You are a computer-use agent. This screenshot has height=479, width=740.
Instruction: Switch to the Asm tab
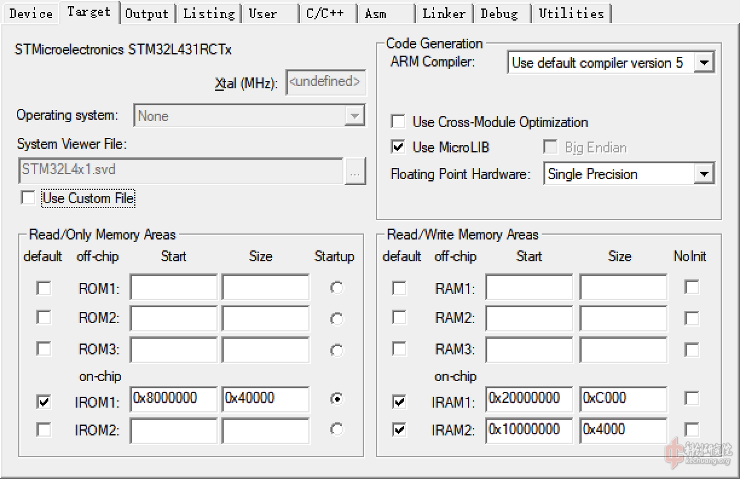[386, 13]
